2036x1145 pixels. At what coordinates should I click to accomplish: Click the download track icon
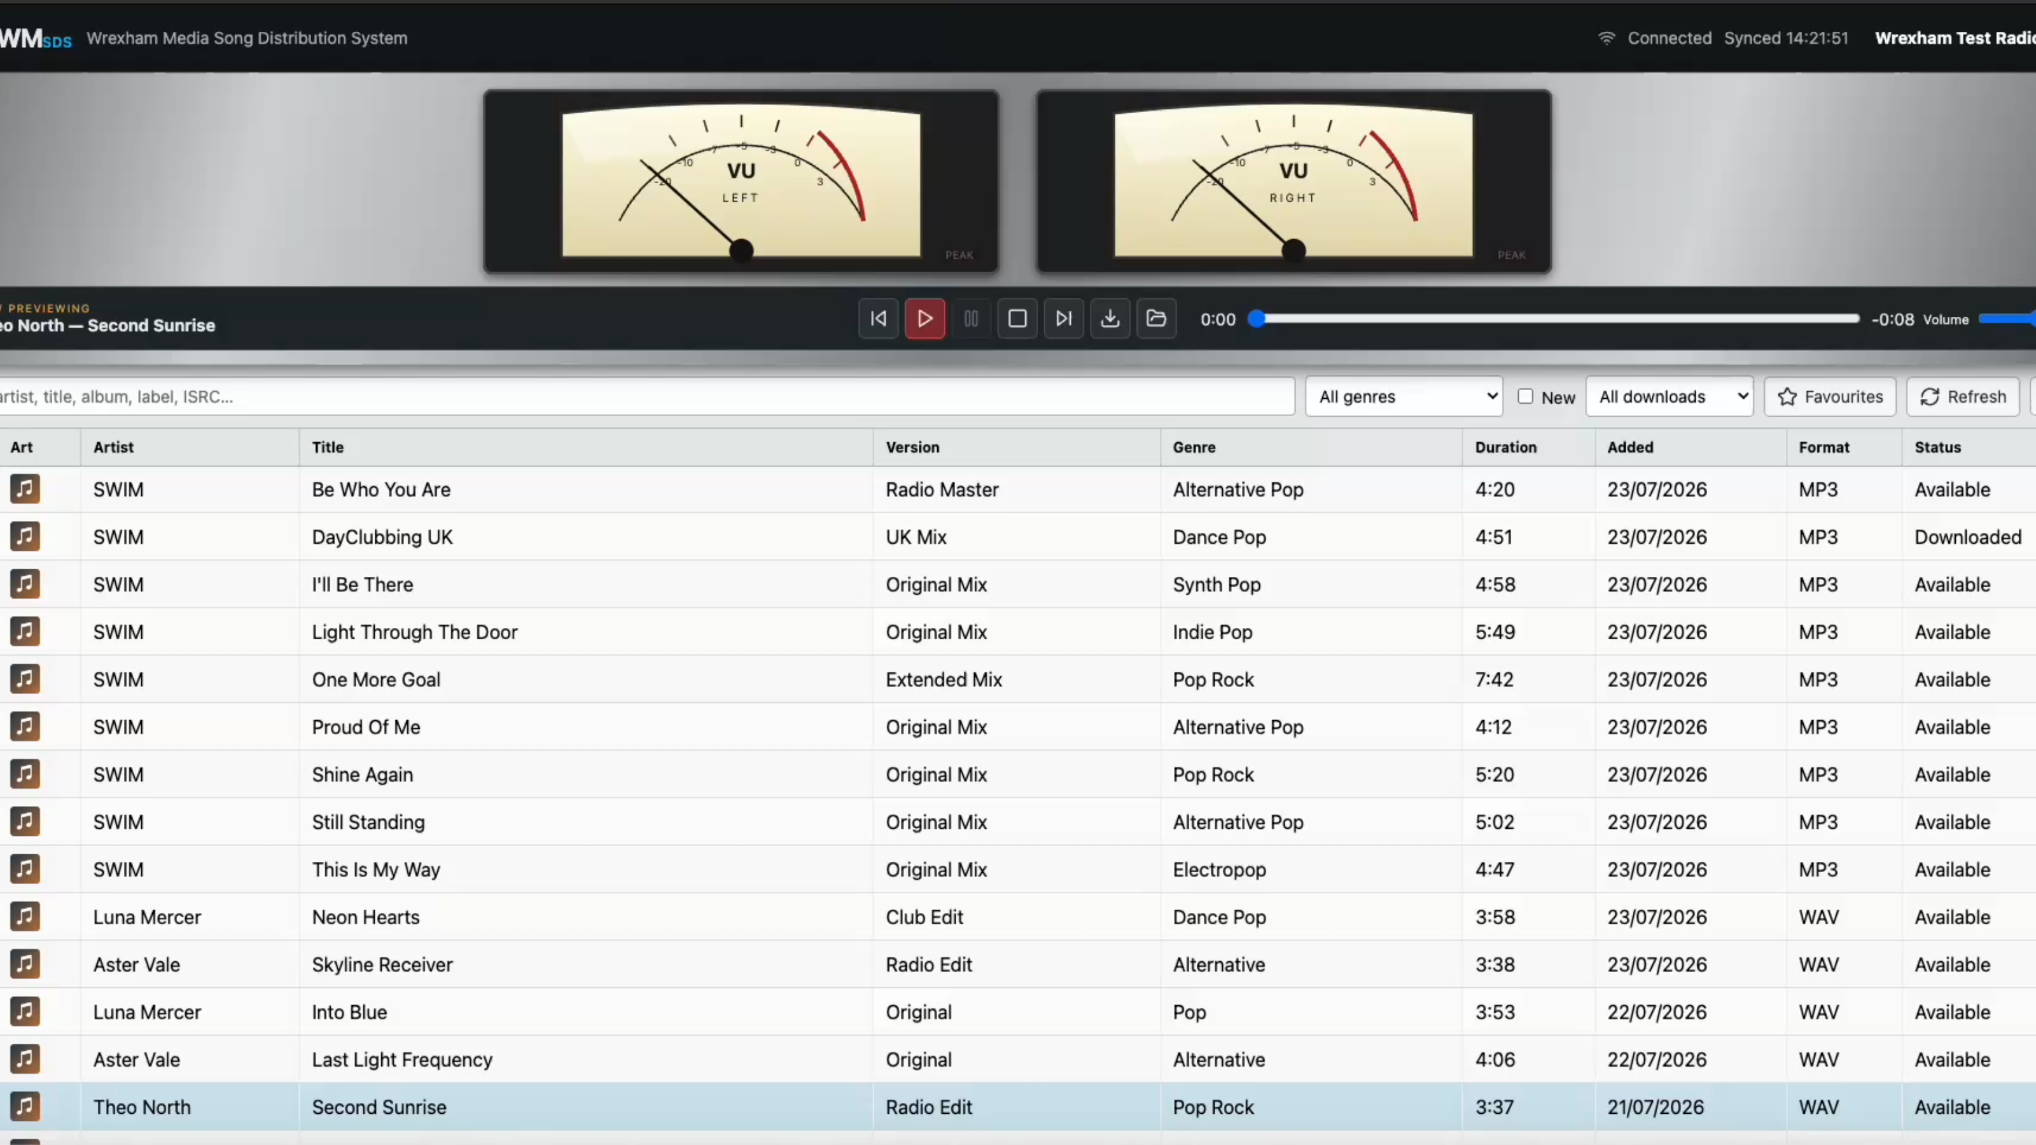pyautogui.click(x=1110, y=319)
